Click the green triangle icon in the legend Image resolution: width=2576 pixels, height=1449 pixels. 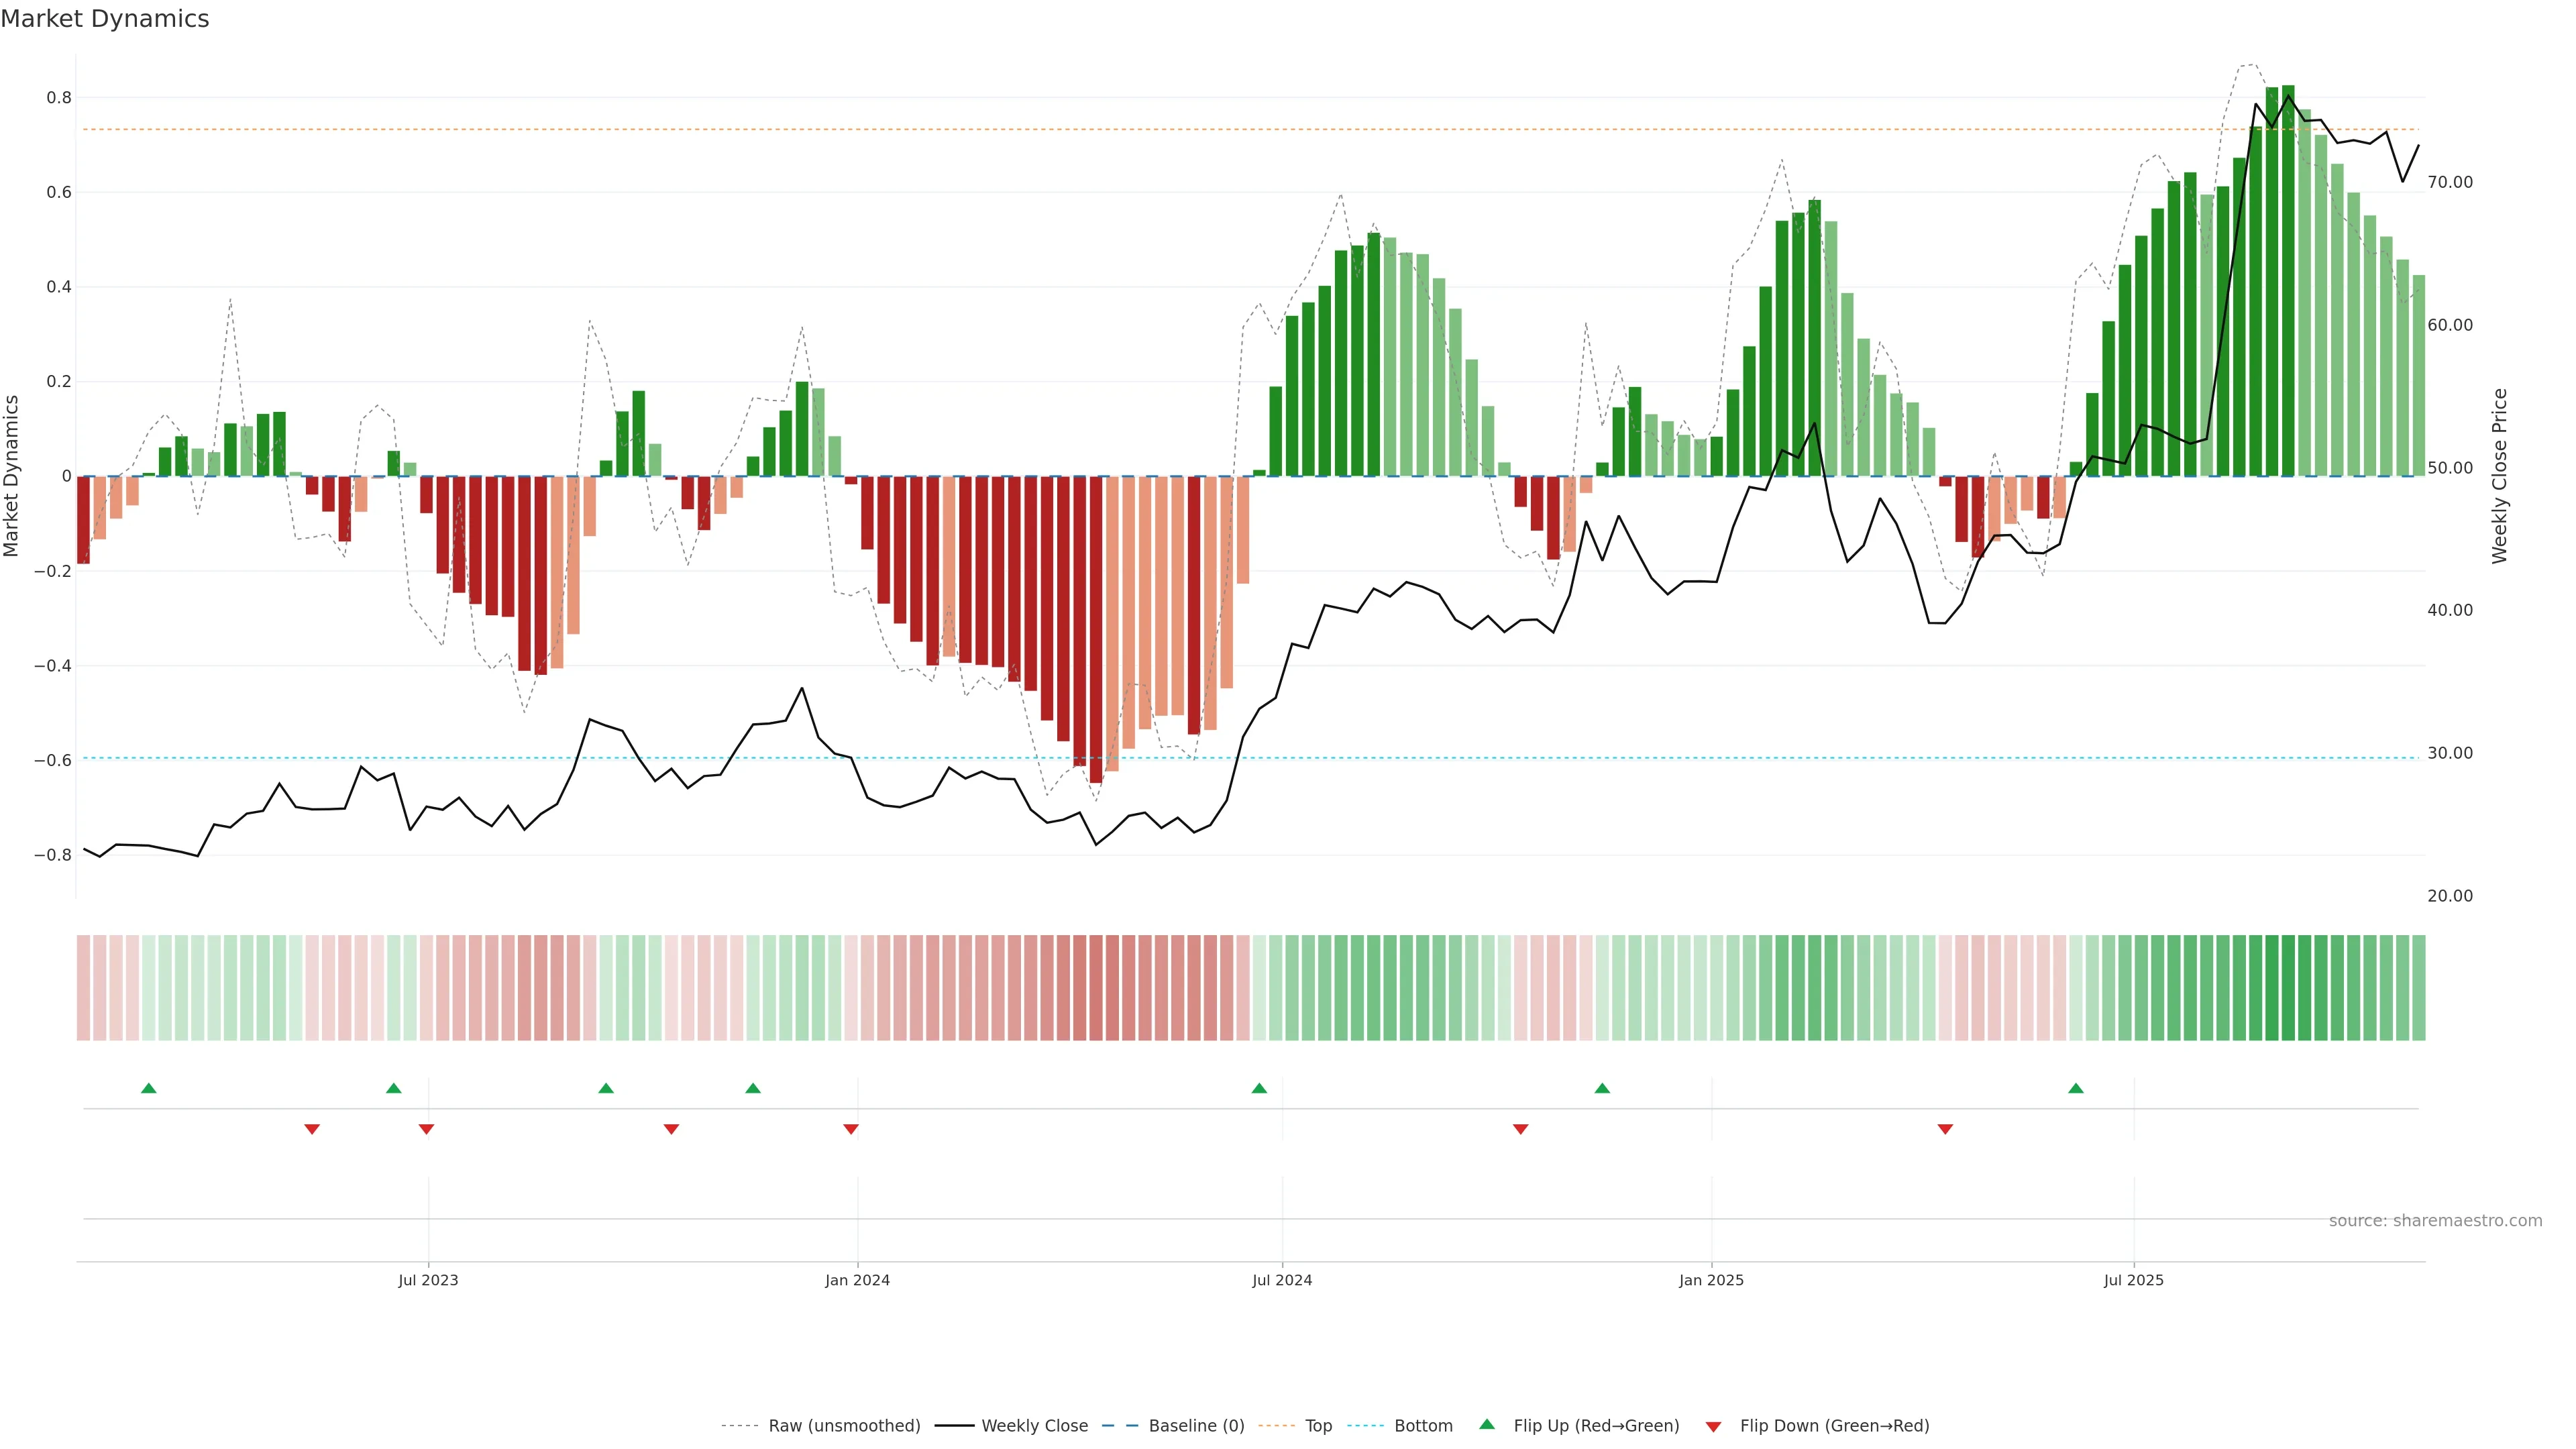pos(1487,1424)
